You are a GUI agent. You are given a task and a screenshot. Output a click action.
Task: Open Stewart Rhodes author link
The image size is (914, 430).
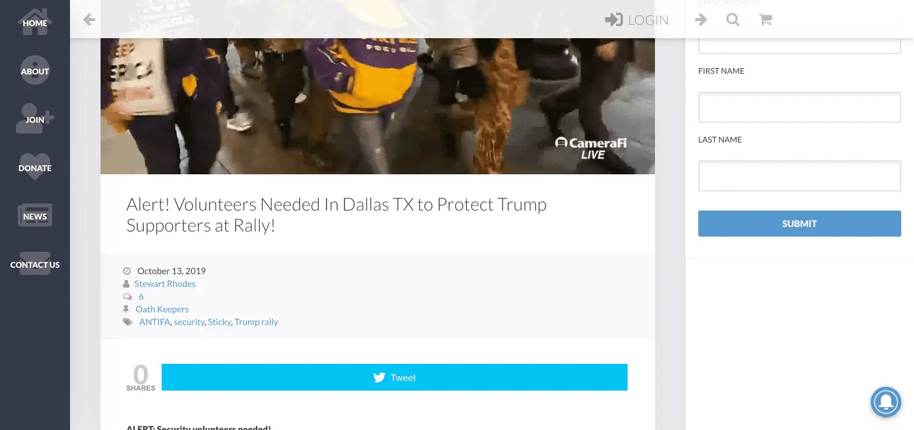pos(165,284)
